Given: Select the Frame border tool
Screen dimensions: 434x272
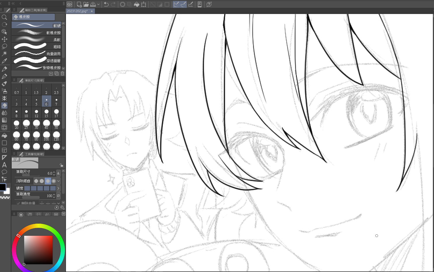Looking at the screenshot, I should (4, 150).
